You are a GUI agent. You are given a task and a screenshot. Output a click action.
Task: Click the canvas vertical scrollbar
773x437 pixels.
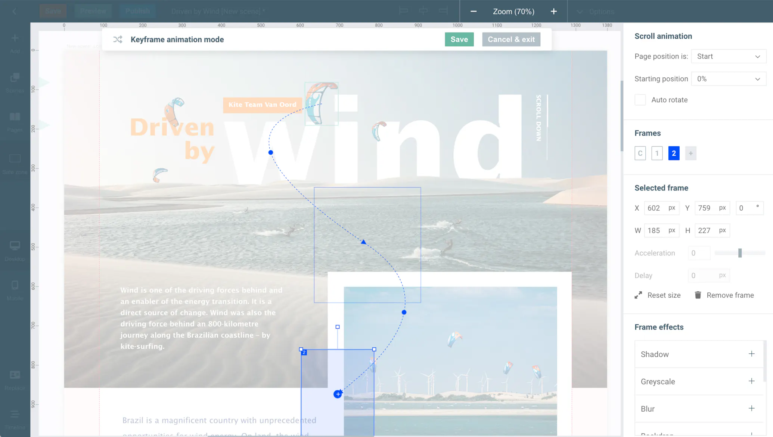(622, 116)
